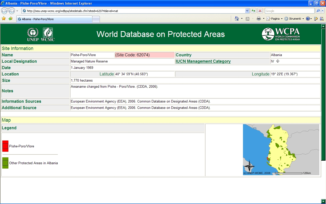
Task: Click the 1,770 hectares value
Action: coord(82,81)
